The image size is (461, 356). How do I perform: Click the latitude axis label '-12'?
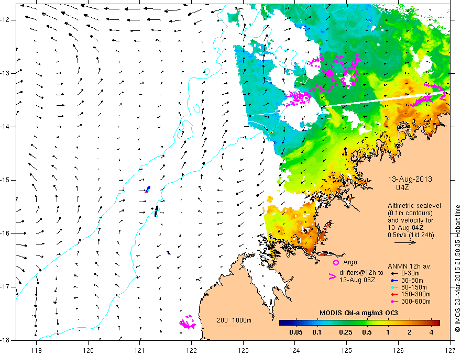tap(5, 20)
